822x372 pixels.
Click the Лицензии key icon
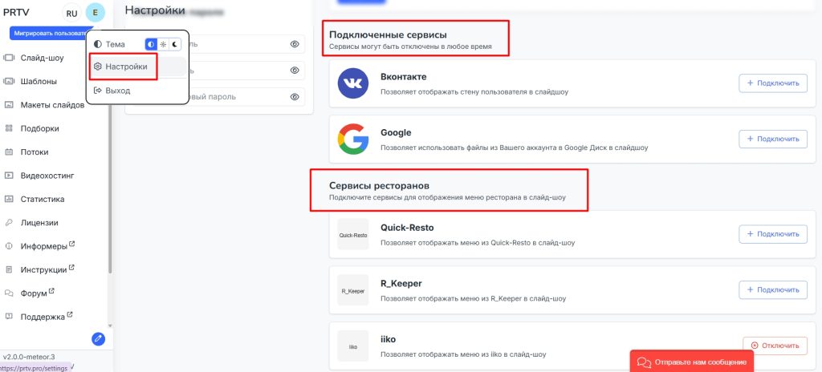(x=10, y=223)
